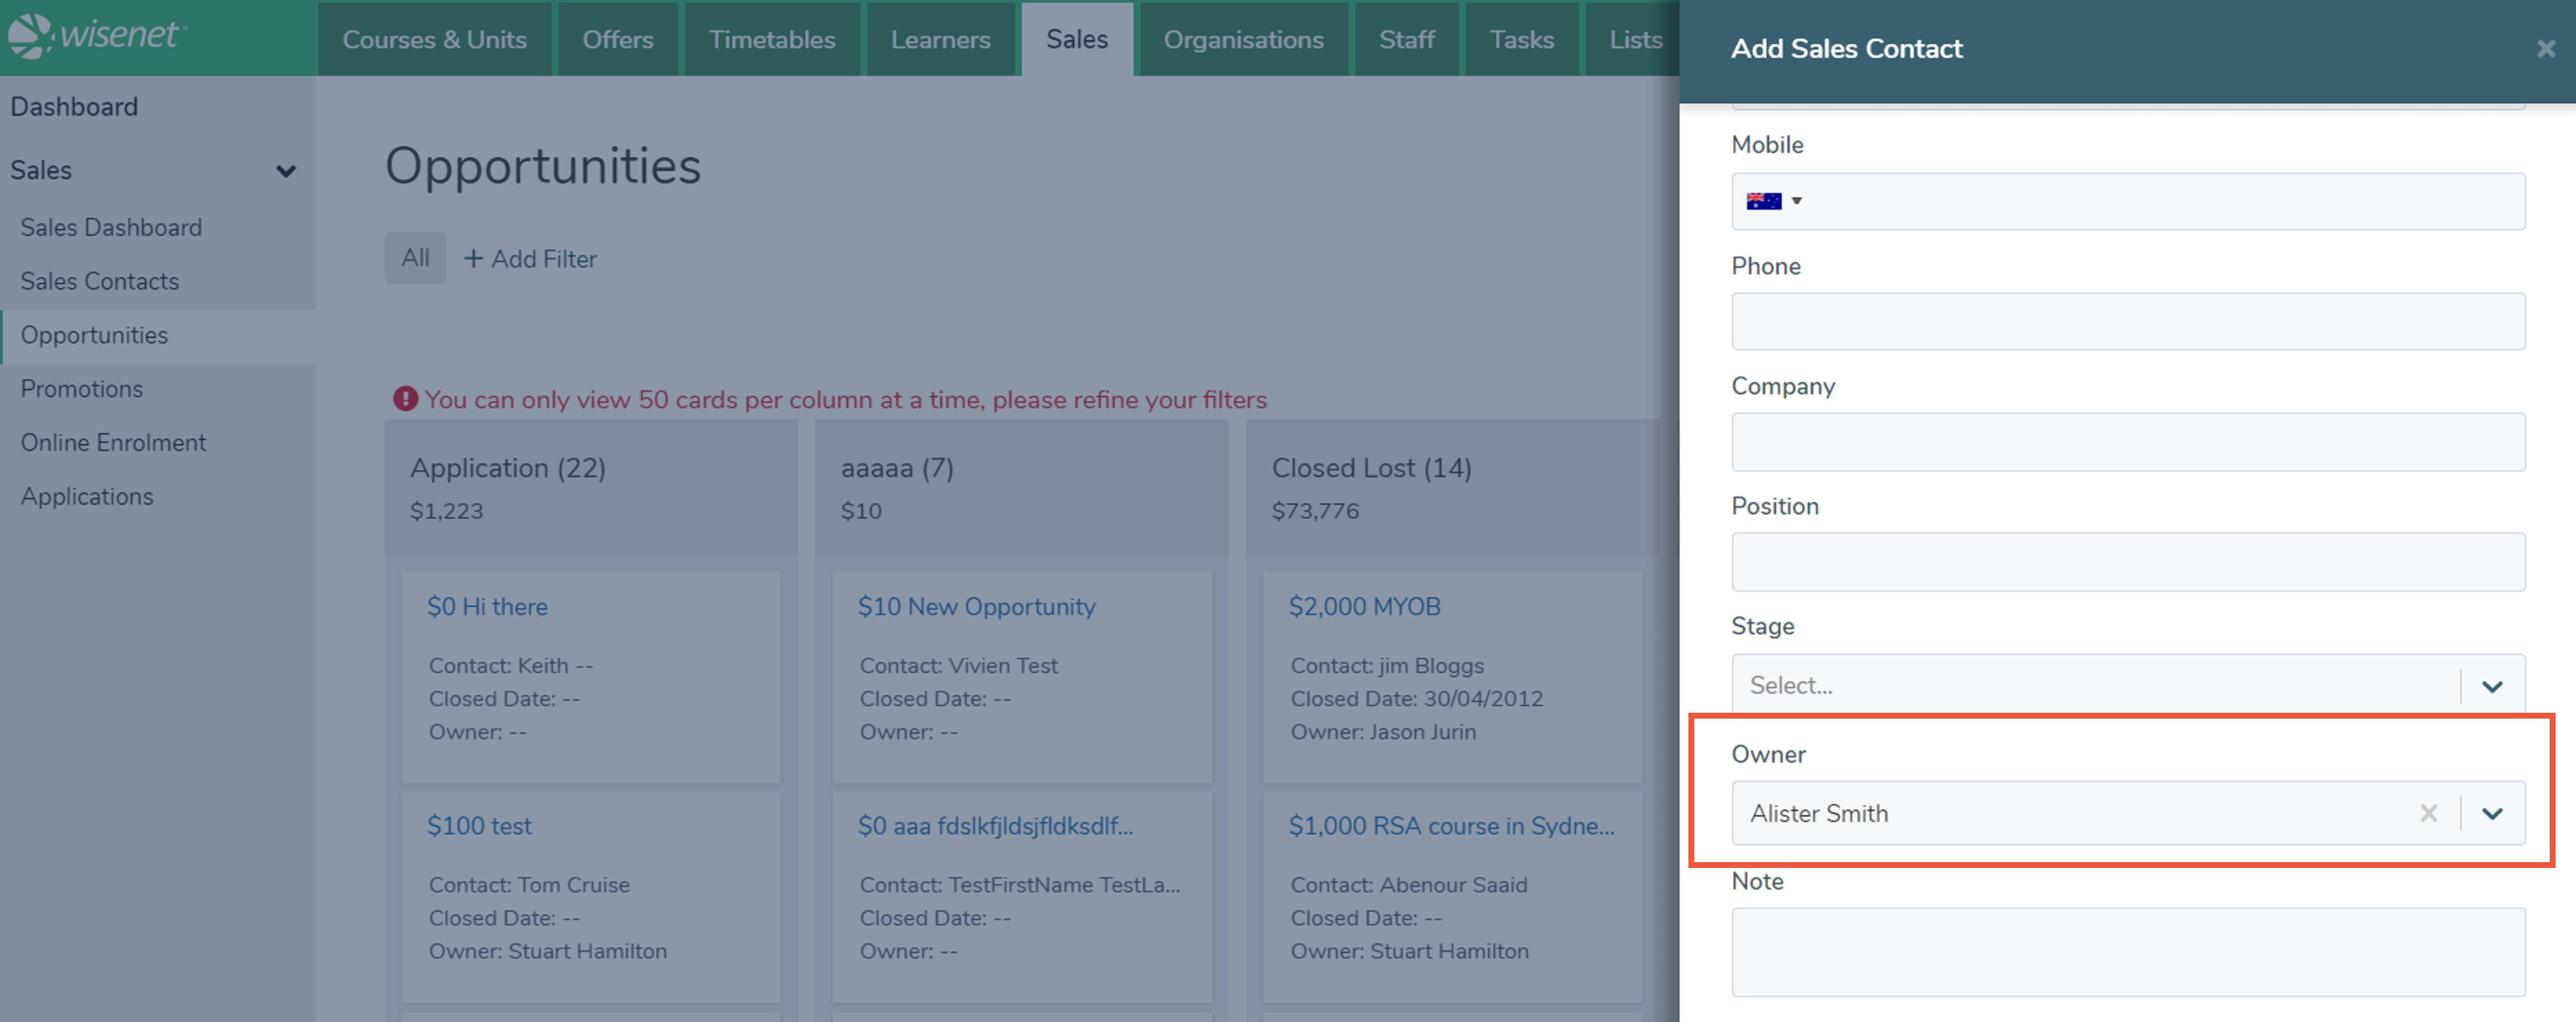Focus the Phone input field
Screen dimensions: 2576x1022
coord(2128,321)
